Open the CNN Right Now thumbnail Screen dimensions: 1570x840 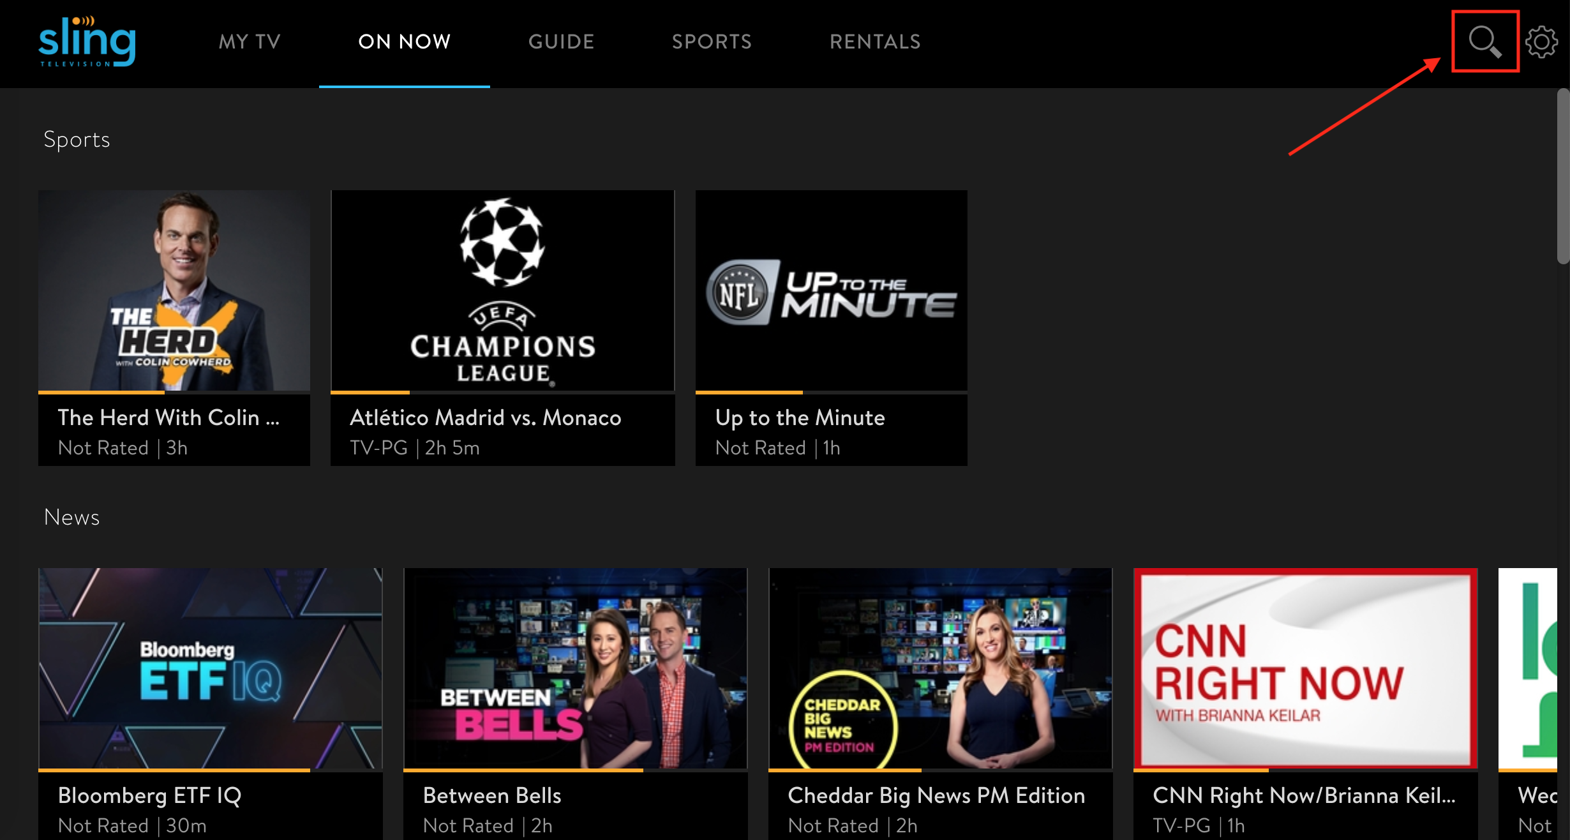point(1306,668)
